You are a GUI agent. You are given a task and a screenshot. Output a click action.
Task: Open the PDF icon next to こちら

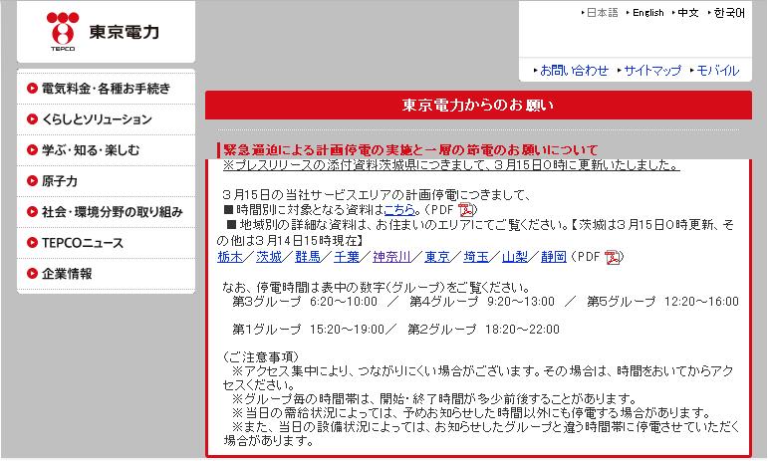[465, 209]
